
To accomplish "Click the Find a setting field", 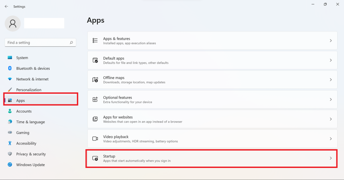I will [x=40, y=42].
